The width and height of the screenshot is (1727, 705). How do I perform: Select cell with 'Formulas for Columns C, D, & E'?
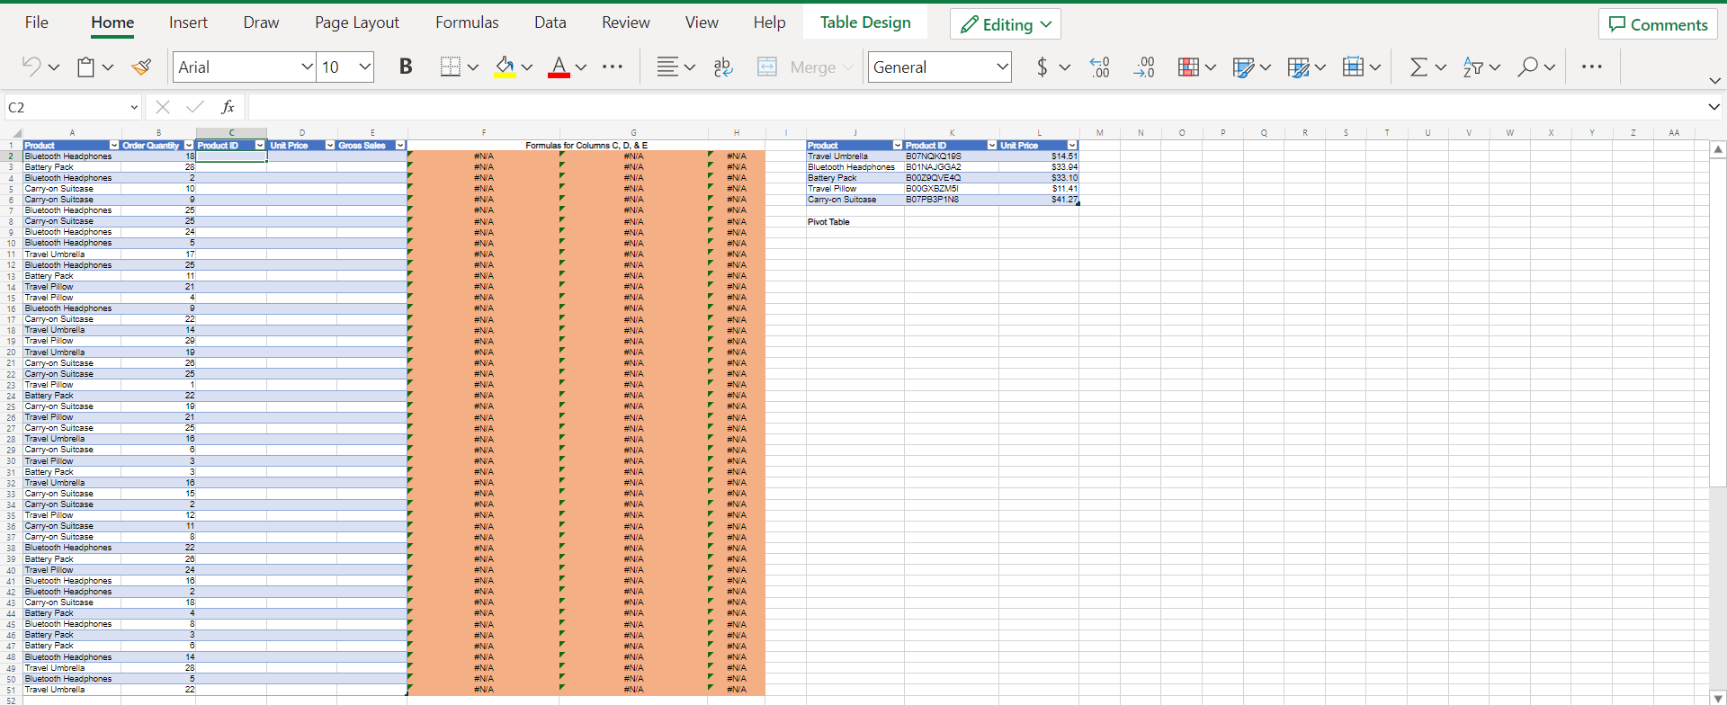coord(586,146)
